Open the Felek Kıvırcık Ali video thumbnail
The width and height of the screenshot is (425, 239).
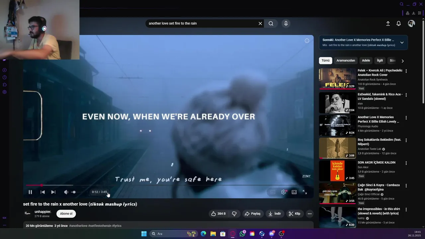tap(337, 79)
